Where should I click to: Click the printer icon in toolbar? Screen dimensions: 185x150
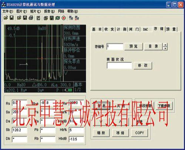tap(31, 18)
